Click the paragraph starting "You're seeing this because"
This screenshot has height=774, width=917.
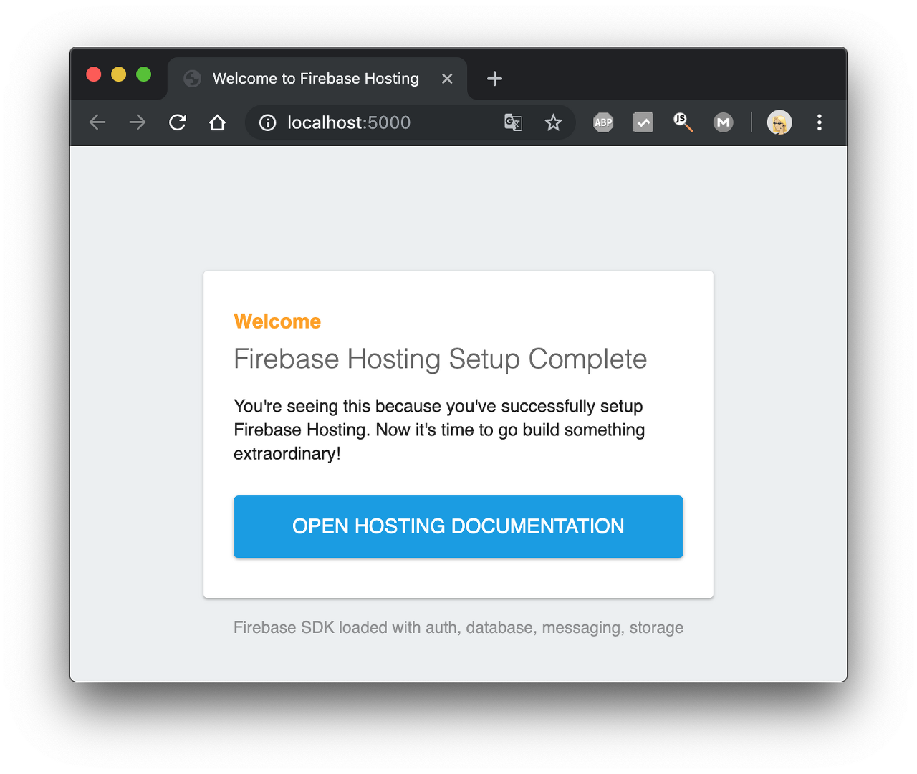439,430
